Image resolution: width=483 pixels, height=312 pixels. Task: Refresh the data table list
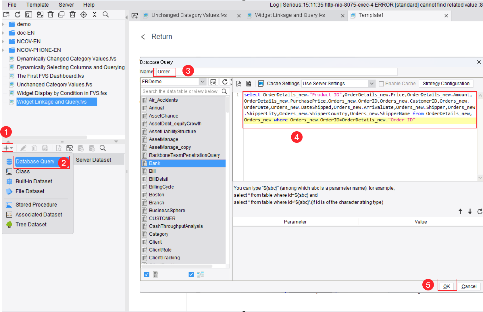pos(225,82)
